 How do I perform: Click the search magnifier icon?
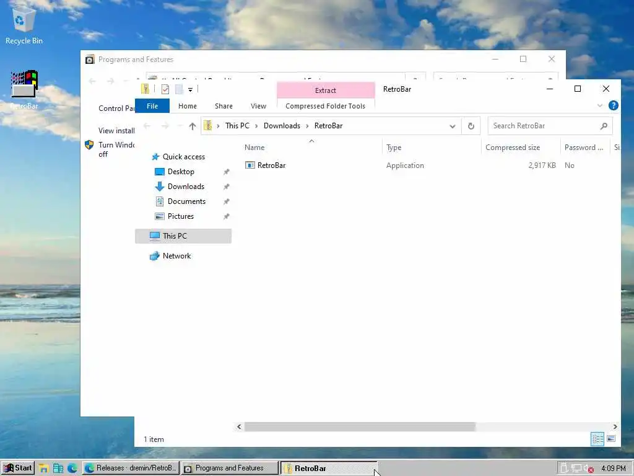click(604, 126)
